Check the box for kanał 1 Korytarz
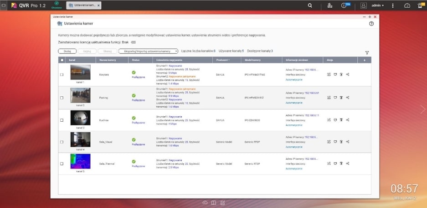Image resolution: width=427 pixels, height=208 pixels. 62,74
